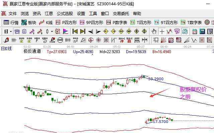Click the black right arrow icon
The image size is (214, 133).
[98, 32]
